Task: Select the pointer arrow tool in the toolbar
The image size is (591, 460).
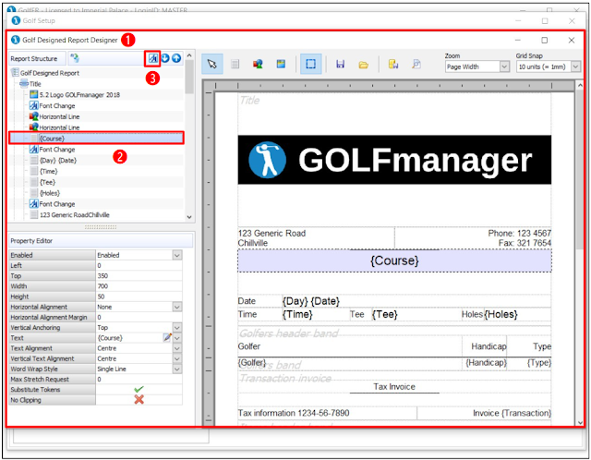Action: tap(212, 64)
